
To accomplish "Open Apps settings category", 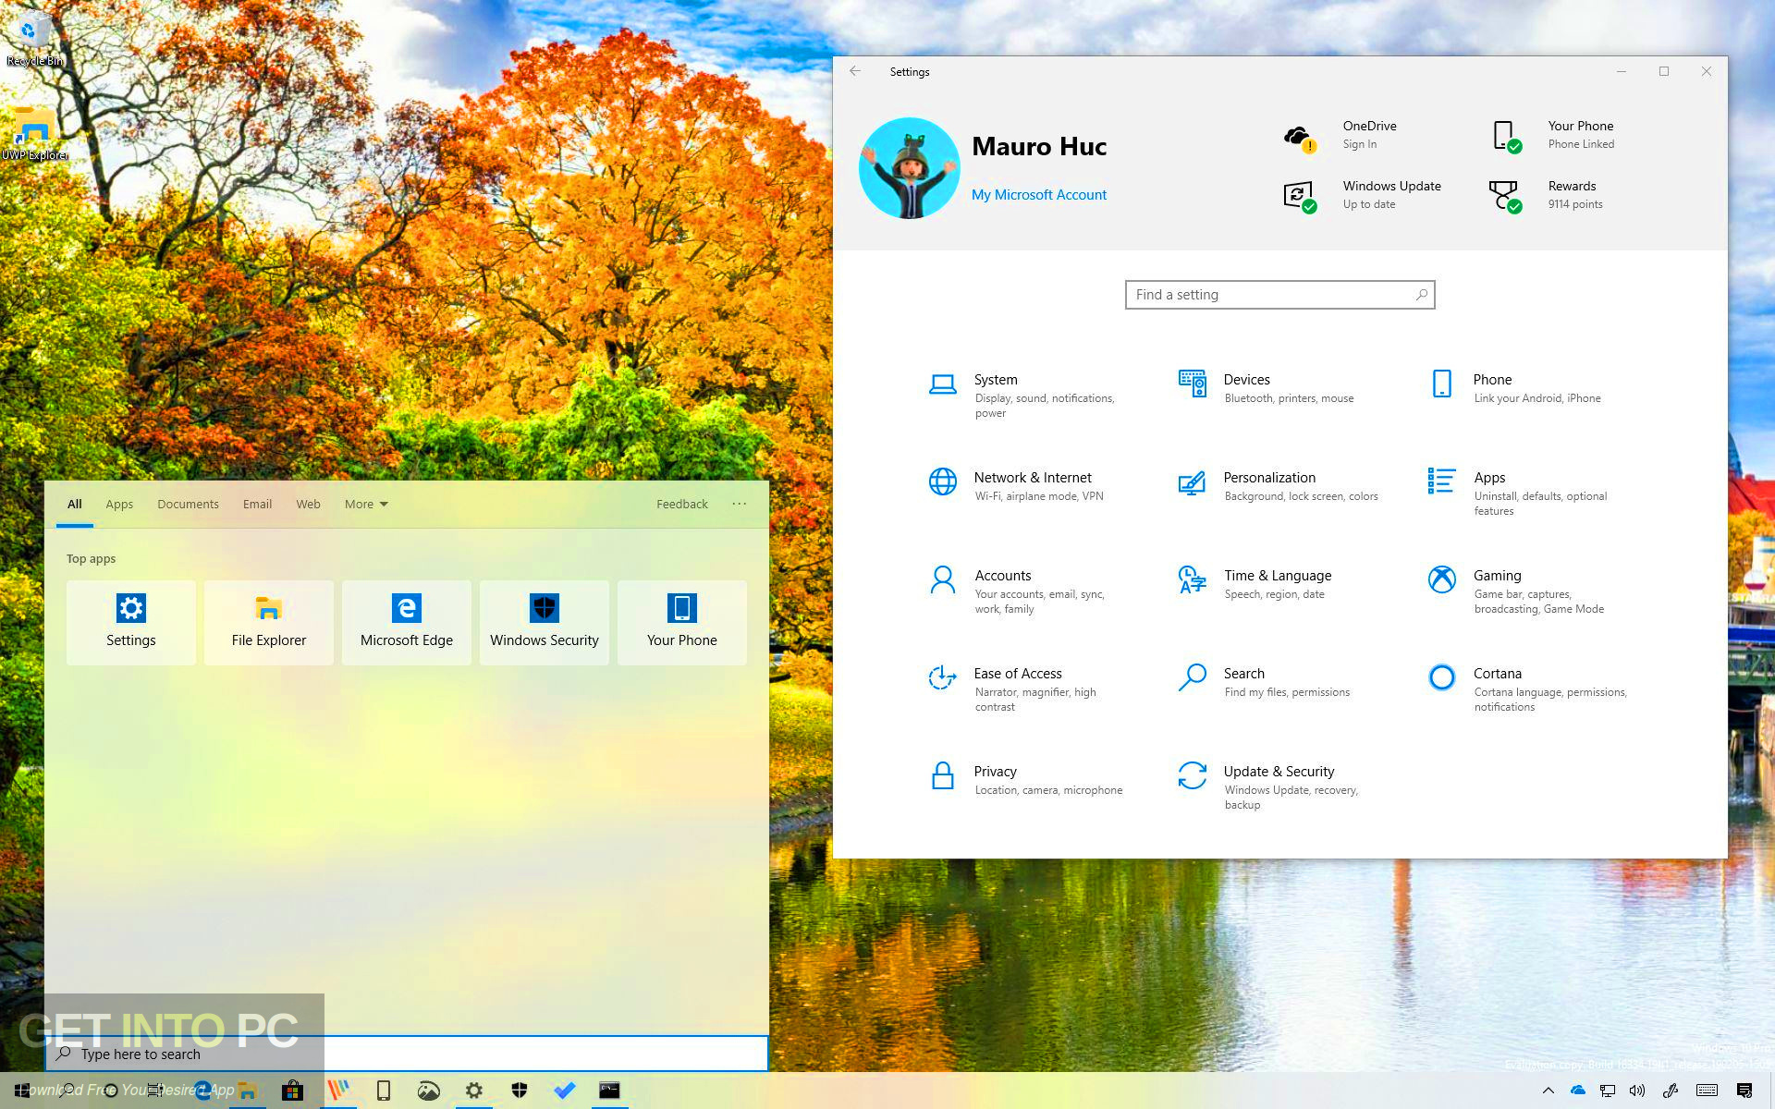I will 1518,493.
